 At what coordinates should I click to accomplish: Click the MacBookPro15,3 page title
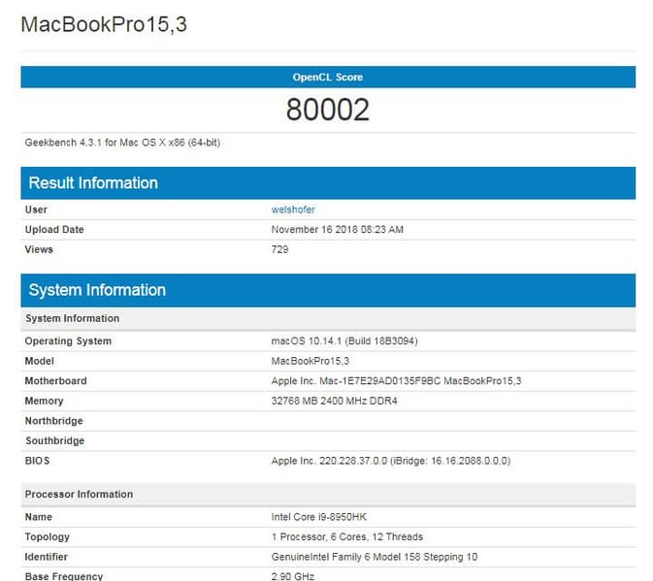click(x=104, y=24)
